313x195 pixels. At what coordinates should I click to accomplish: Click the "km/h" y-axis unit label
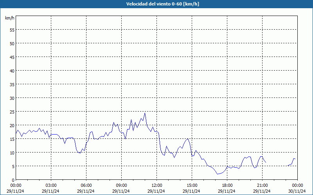click(9, 18)
